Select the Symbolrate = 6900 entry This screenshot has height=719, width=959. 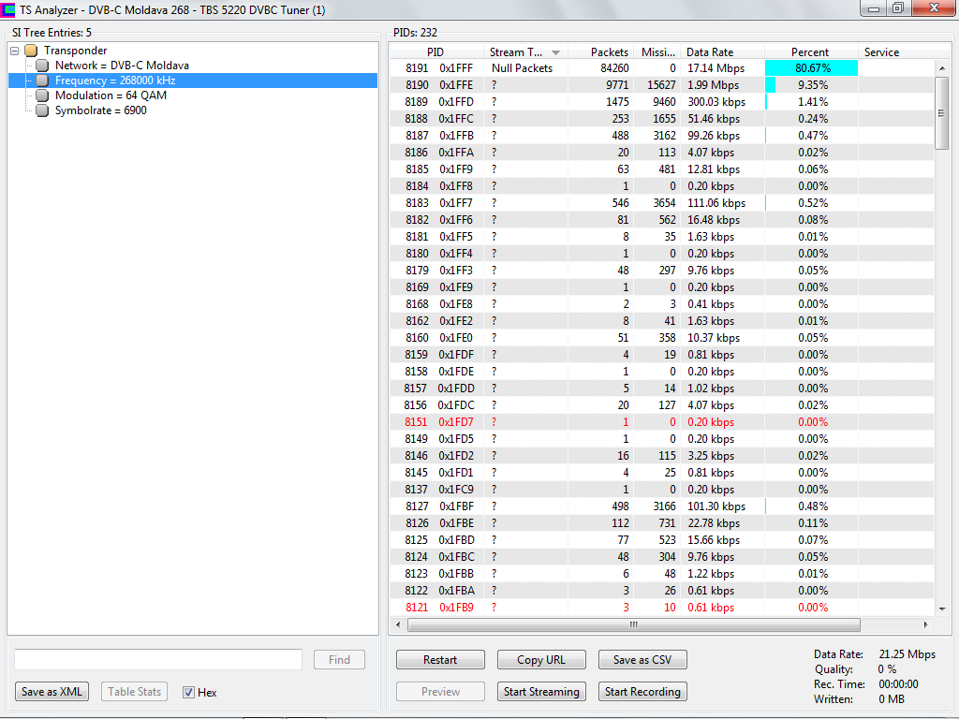(x=101, y=110)
